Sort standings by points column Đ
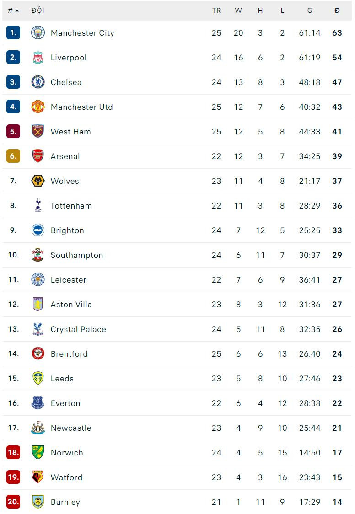The width and height of the screenshot is (355, 514). pyautogui.click(x=337, y=11)
